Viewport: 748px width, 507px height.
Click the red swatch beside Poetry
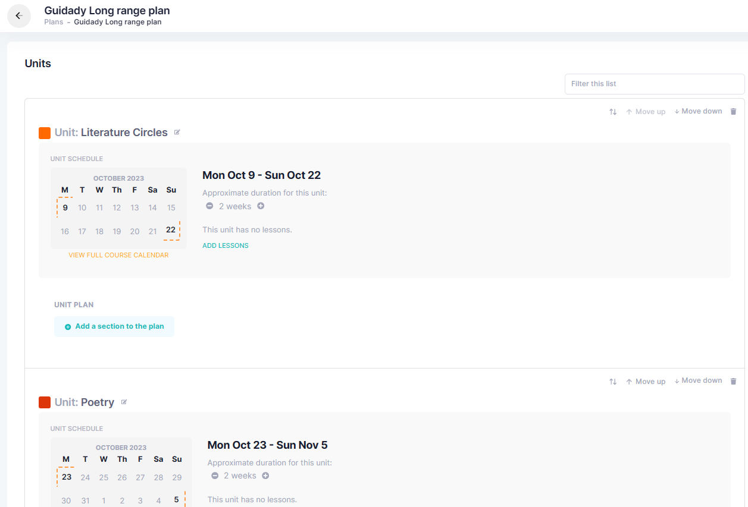(45, 402)
